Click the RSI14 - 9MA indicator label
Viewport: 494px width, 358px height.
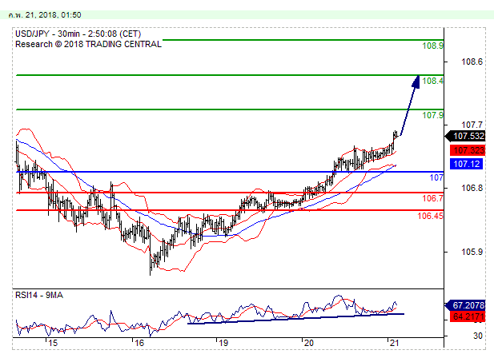pyautogui.click(x=39, y=295)
